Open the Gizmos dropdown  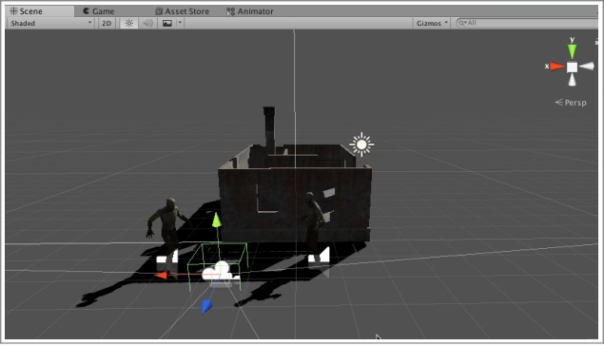pyautogui.click(x=432, y=23)
